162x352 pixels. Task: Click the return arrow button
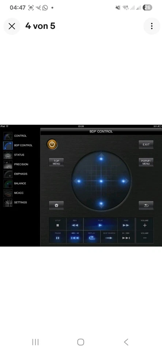click(x=146, y=205)
